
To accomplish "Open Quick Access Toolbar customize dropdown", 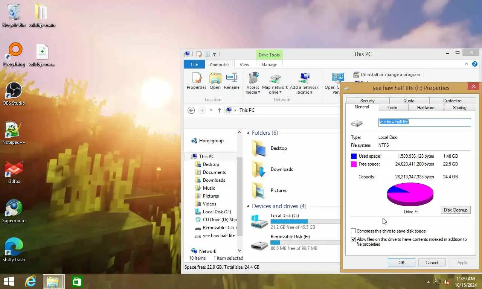I will 214,55.
